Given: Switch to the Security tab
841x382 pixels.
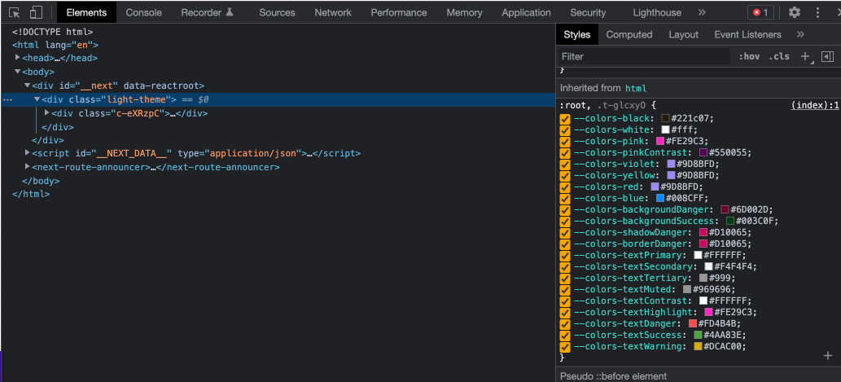Looking at the screenshot, I should tap(588, 12).
